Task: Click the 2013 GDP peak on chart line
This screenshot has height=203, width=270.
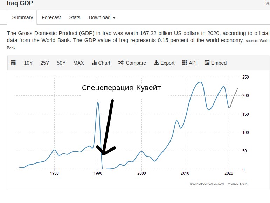Action: [200, 82]
